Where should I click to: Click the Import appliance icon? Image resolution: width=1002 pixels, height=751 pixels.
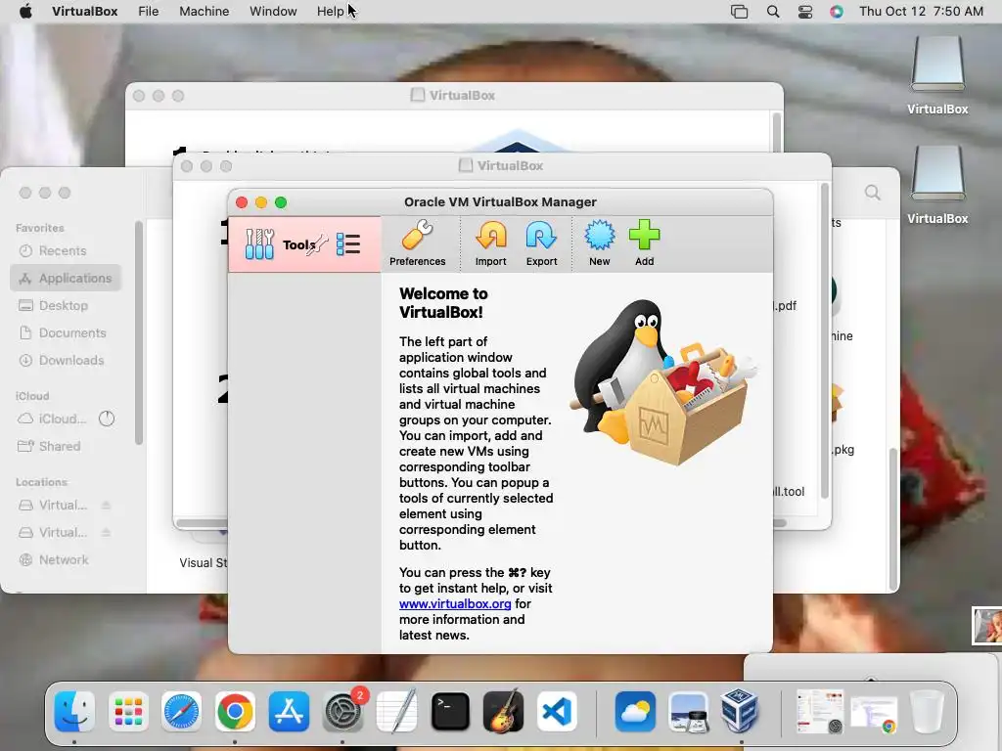(x=491, y=243)
